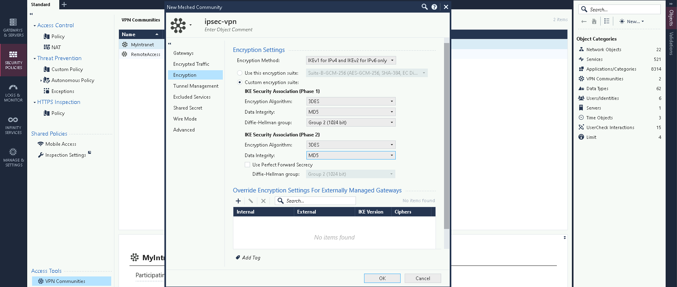Open Infinity Services sidebar view
Screen dimensions: 677x287
(13, 125)
